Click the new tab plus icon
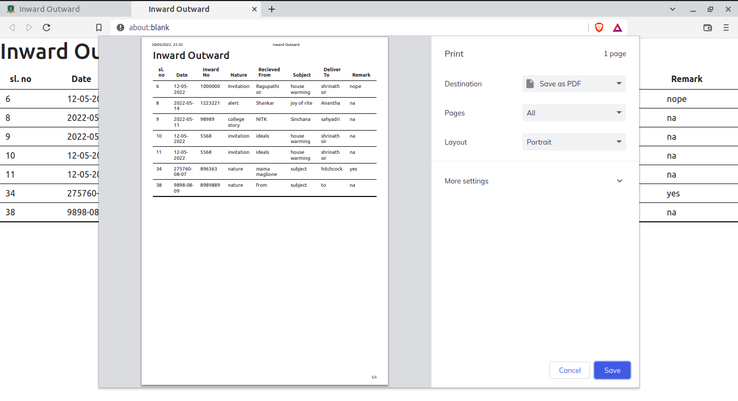The height and width of the screenshot is (401, 738). tap(272, 9)
